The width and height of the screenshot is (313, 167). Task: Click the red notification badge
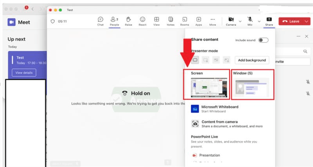(26, 7)
